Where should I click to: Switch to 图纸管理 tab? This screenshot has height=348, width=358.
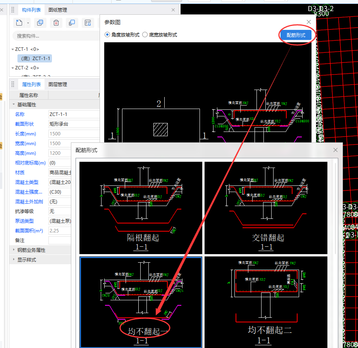pos(58,10)
